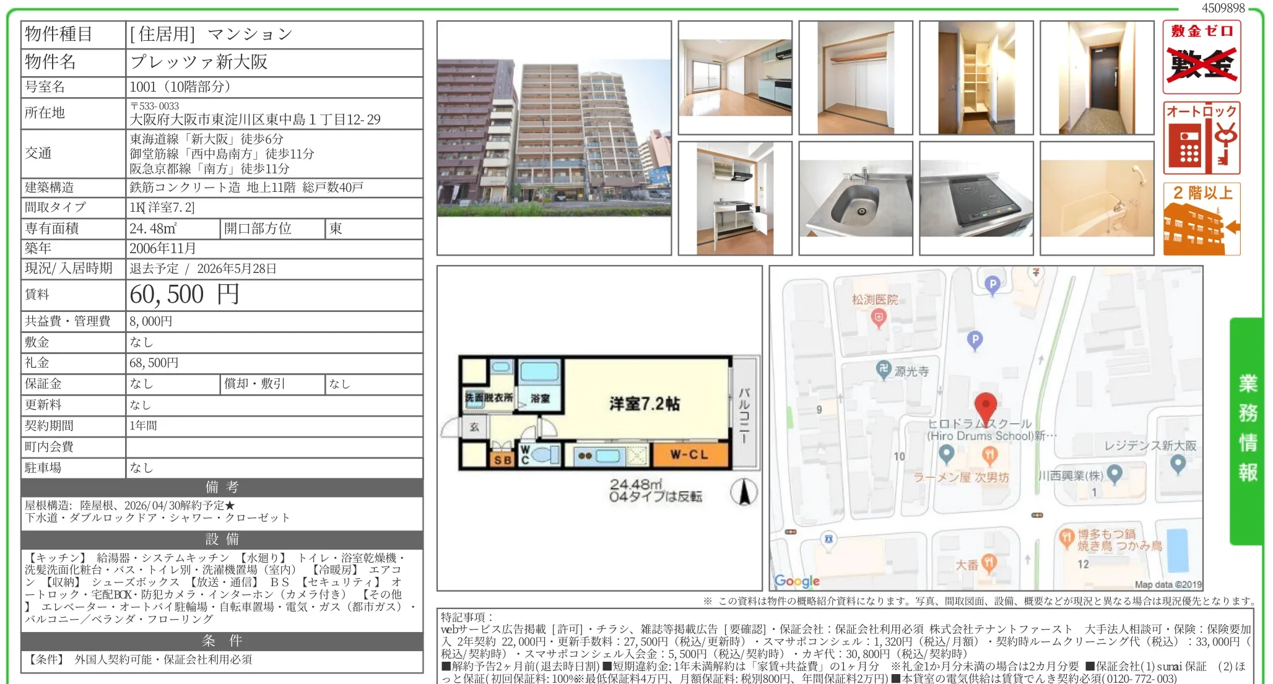1273x684 pixels.
Task: Open the IH cooktop photo thumbnail
Action: [x=976, y=198]
